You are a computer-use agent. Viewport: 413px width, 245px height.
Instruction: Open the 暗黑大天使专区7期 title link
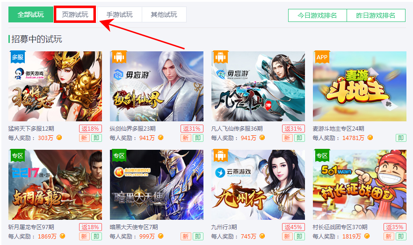click(x=134, y=227)
